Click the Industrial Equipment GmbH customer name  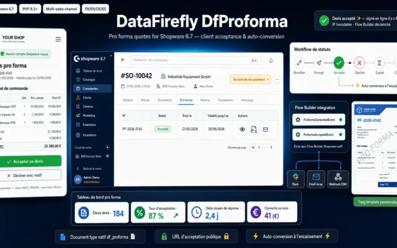point(189,77)
